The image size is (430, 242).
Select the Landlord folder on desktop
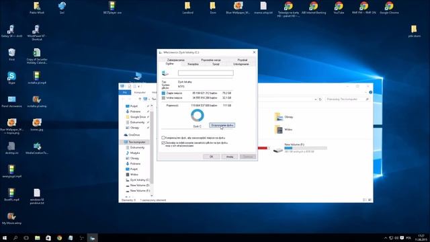click(x=187, y=7)
